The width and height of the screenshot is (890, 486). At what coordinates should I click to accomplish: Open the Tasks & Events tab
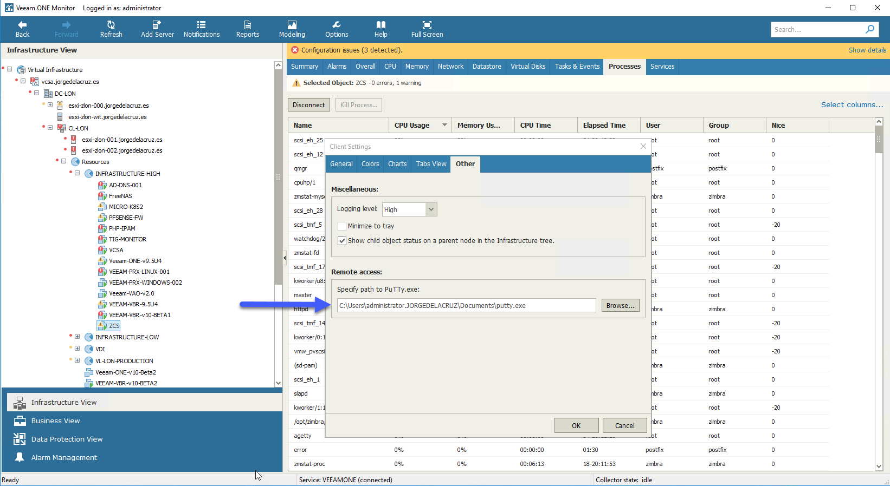577,67
